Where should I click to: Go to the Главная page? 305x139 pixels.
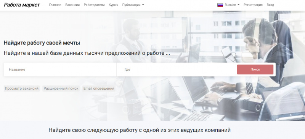[x=55, y=5]
